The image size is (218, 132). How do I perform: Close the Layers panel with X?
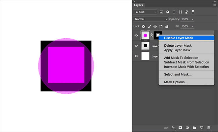(134, 1)
